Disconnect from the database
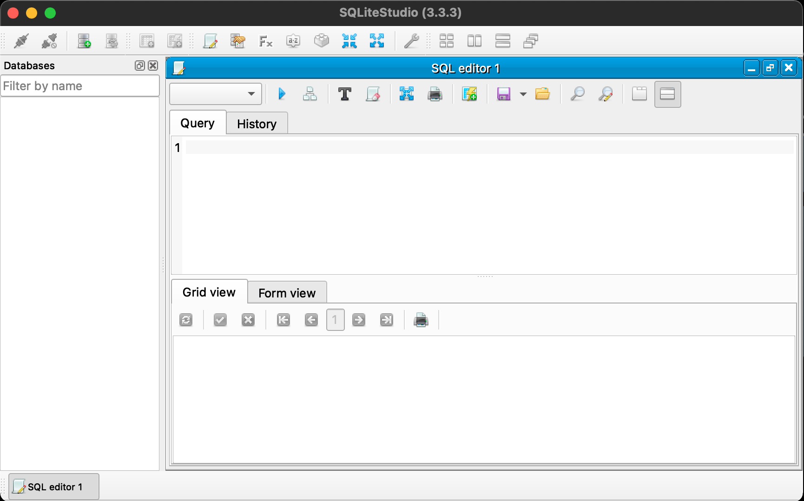This screenshot has height=501, width=804. (x=49, y=41)
